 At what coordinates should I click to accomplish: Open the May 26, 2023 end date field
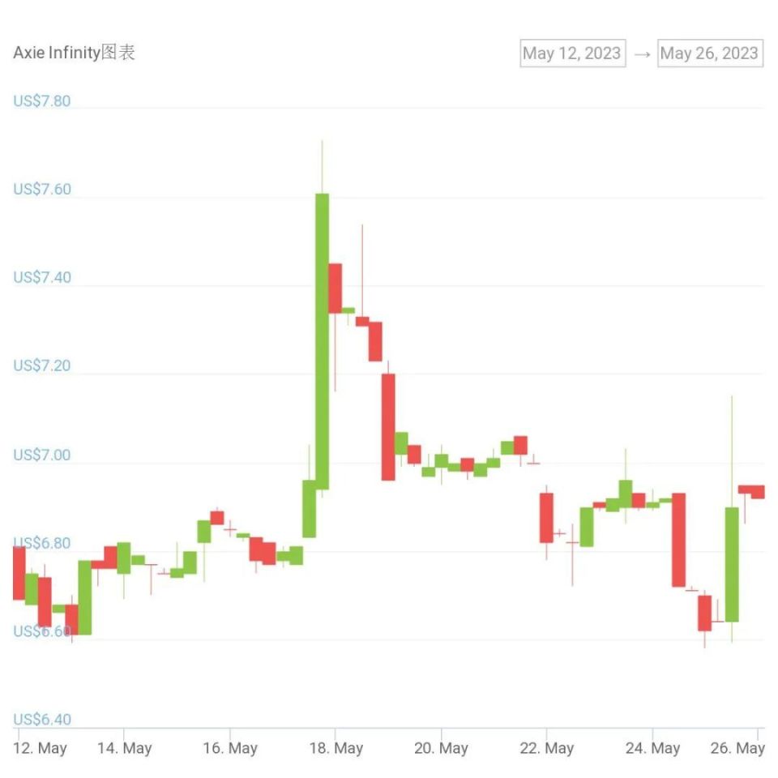(710, 53)
